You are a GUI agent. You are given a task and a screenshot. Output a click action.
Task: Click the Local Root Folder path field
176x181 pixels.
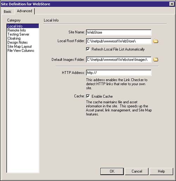click(x=119, y=41)
